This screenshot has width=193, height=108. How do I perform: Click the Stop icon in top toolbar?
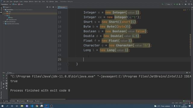pos(182,4)
